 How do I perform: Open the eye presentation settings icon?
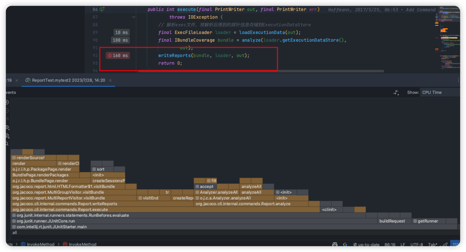click(7, 127)
